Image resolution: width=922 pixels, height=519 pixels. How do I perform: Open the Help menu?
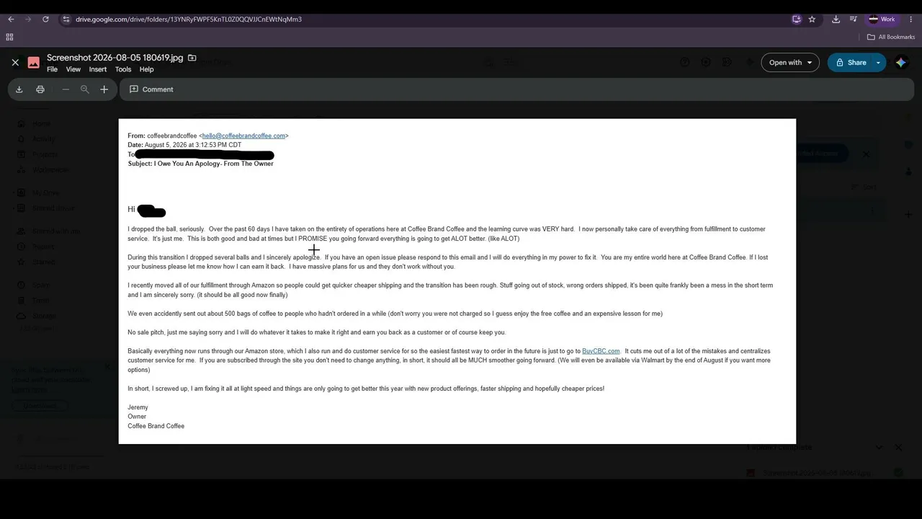[147, 69]
